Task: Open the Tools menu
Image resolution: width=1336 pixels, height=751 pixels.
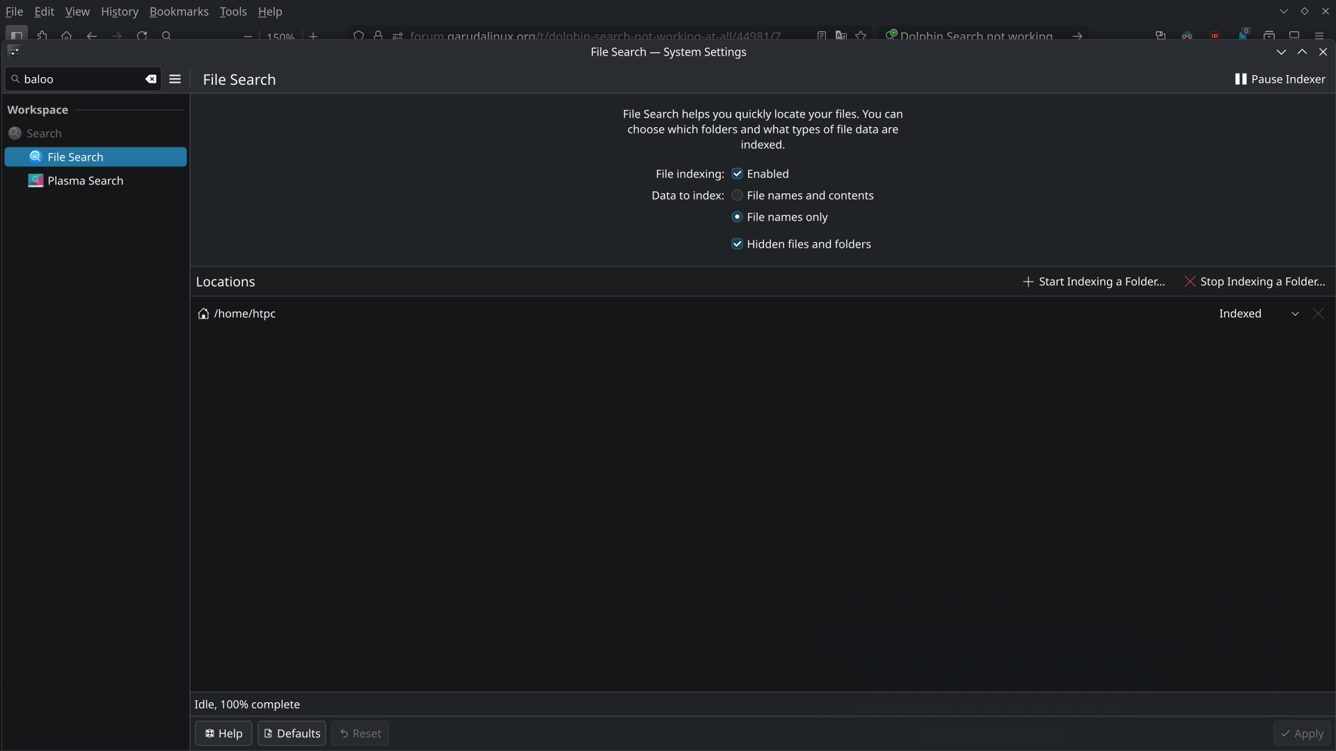Action: point(232,12)
